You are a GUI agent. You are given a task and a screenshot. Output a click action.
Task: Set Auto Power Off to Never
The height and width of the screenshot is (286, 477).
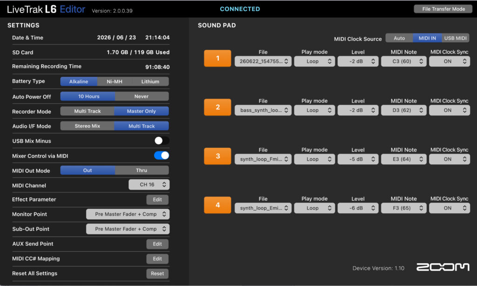point(142,96)
